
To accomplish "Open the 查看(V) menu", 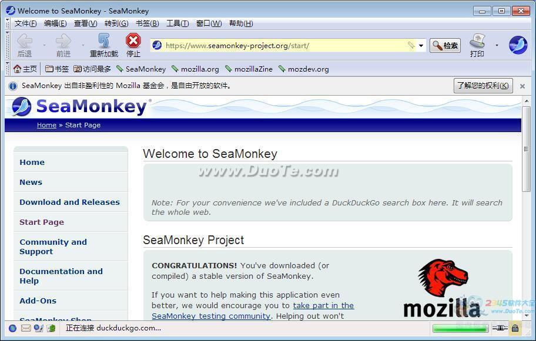I will (85, 23).
